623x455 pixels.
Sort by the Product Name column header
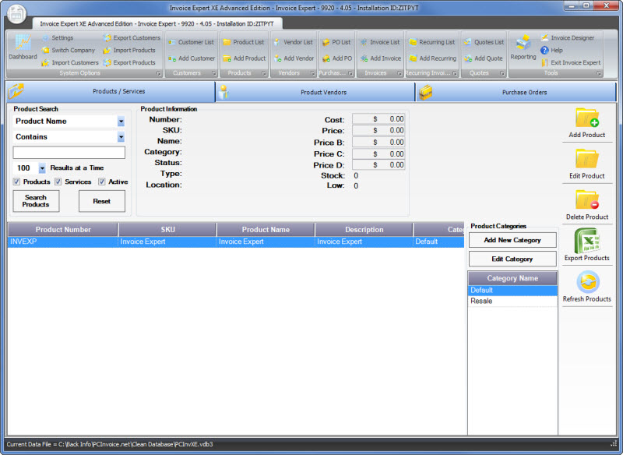pos(266,230)
